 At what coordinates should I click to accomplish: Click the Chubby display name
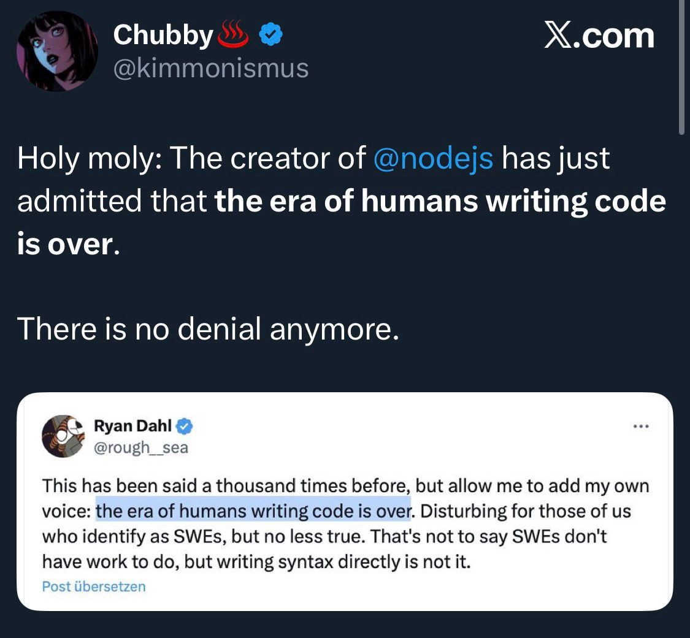[161, 35]
